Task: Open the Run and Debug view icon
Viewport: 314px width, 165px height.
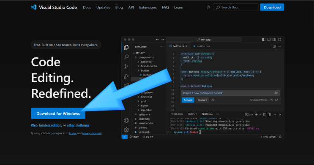Action: 126,76
